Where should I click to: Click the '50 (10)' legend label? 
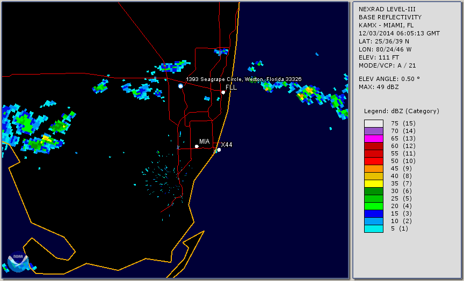[x=403, y=161]
